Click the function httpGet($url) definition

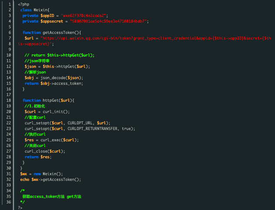tap(48, 100)
